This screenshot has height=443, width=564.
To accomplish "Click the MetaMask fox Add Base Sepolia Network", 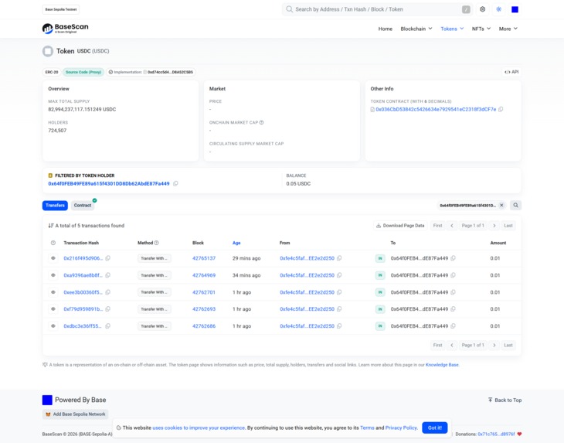I will click(76, 414).
